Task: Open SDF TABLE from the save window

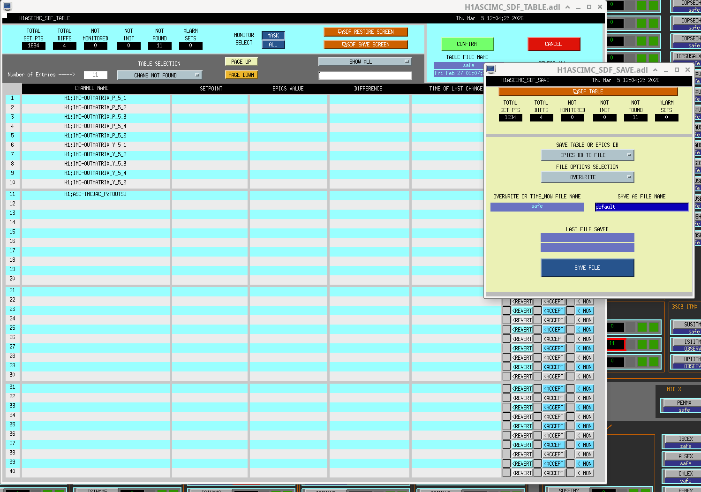Action: tap(588, 91)
